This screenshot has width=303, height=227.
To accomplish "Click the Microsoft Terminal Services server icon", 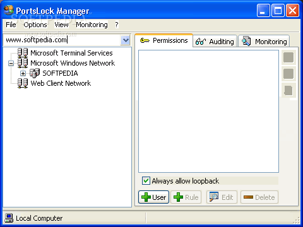I will [x=23, y=53].
